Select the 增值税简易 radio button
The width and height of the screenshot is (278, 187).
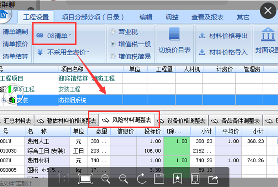[113, 56]
